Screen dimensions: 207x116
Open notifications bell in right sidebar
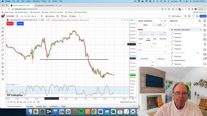pyautogui.click(x=205, y=64)
